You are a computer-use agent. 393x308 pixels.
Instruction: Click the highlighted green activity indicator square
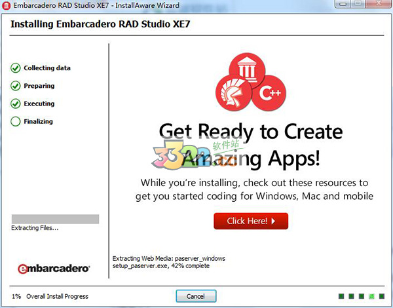(x=371, y=296)
